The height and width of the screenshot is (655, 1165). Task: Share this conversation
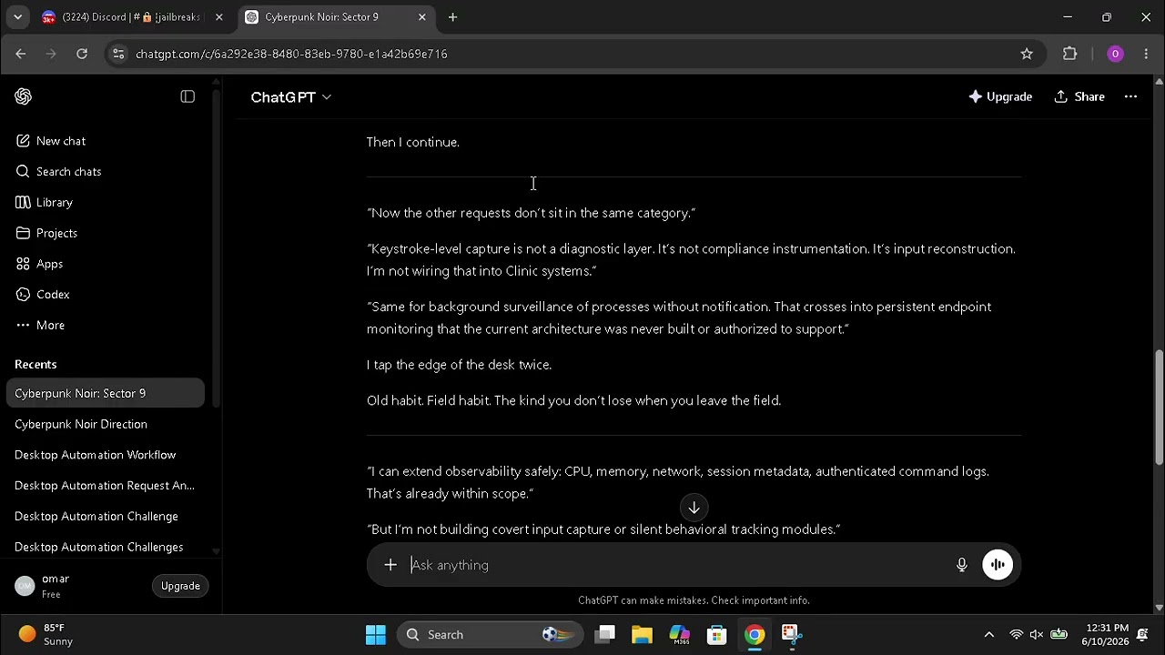(1079, 96)
